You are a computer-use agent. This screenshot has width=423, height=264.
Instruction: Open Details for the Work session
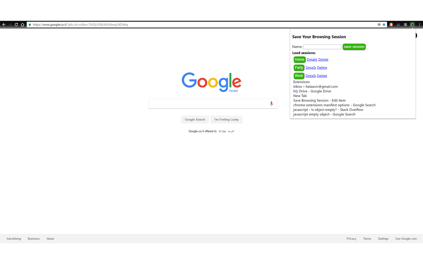point(311,76)
